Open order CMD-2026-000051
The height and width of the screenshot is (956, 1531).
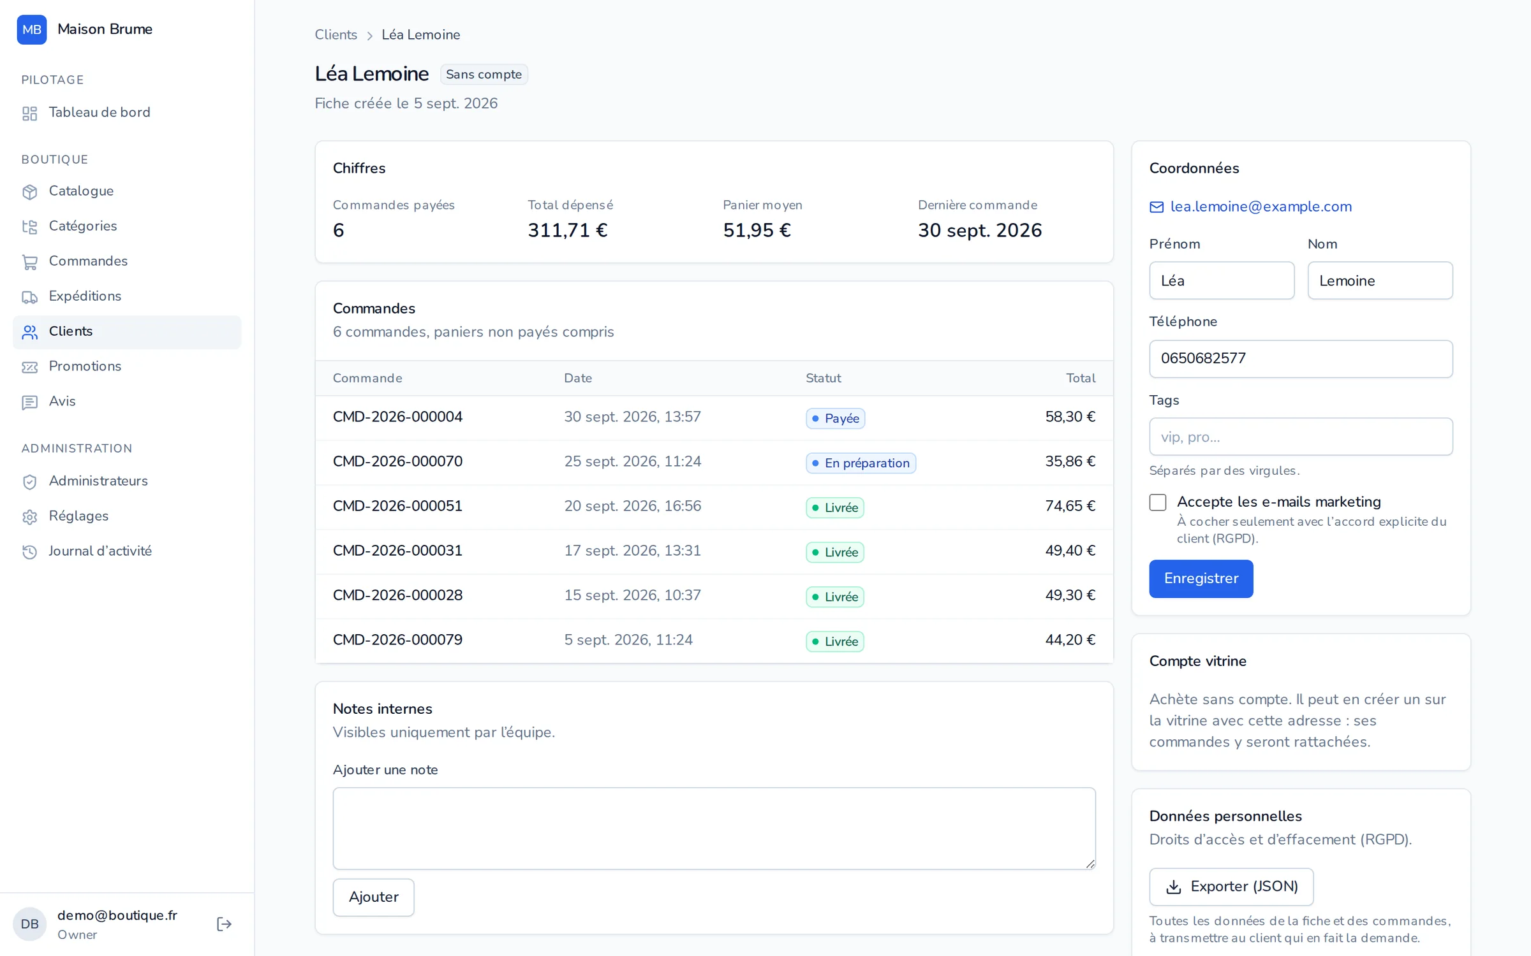pyautogui.click(x=397, y=506)
